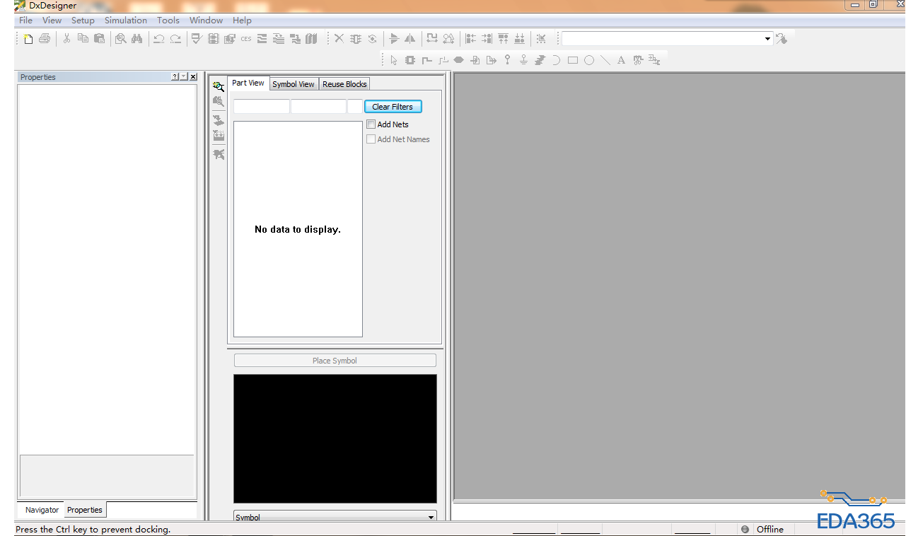This screenshot has height=536, width=906.
Task: Open the Symbol dropdown below the preview
Action: [x=431, y=517]
